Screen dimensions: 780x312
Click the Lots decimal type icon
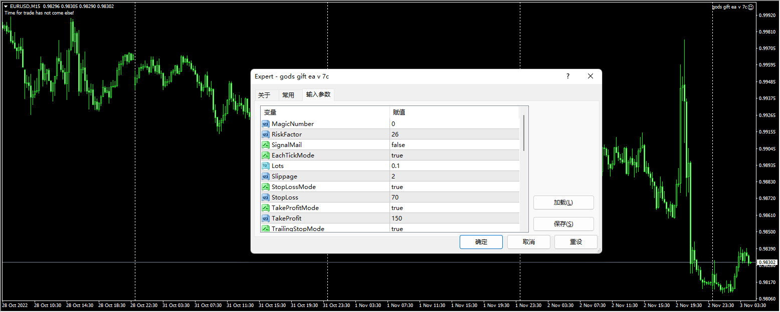pyautogui.click(x=266, y=165)
